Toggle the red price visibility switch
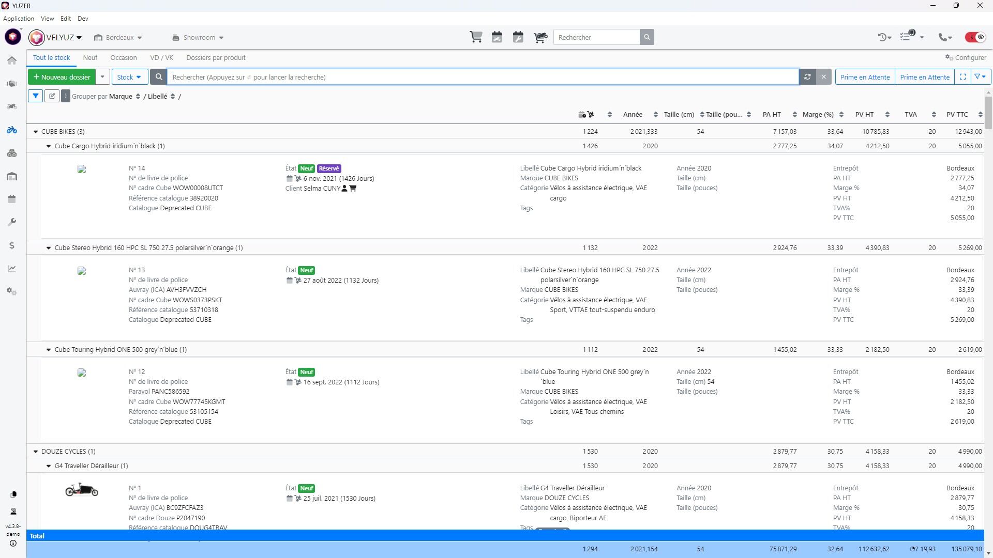This screenshot has height=558, width=993. [x=975, y=37]
